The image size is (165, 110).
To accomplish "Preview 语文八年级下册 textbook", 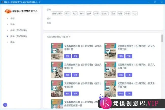I will [x=121, y=75].
